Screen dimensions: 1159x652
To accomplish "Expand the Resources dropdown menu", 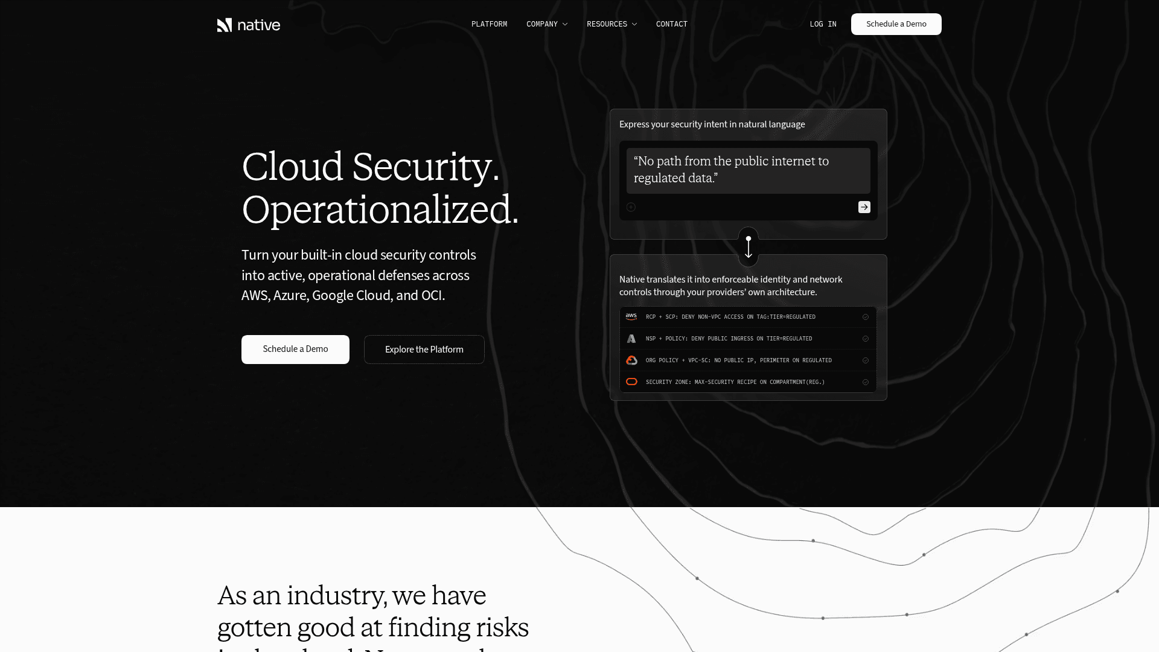I will click(611, 24).
